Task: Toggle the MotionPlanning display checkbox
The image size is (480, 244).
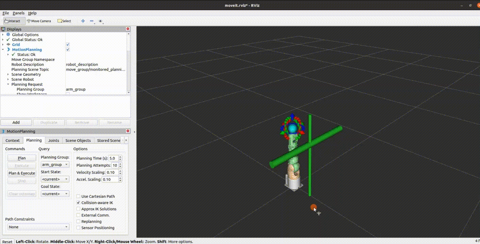Action: pos(68,49)
